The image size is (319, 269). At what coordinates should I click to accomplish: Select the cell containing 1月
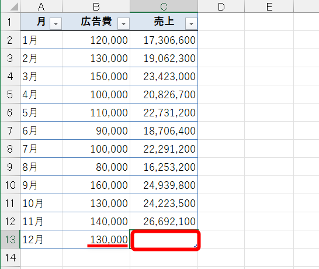41,40
